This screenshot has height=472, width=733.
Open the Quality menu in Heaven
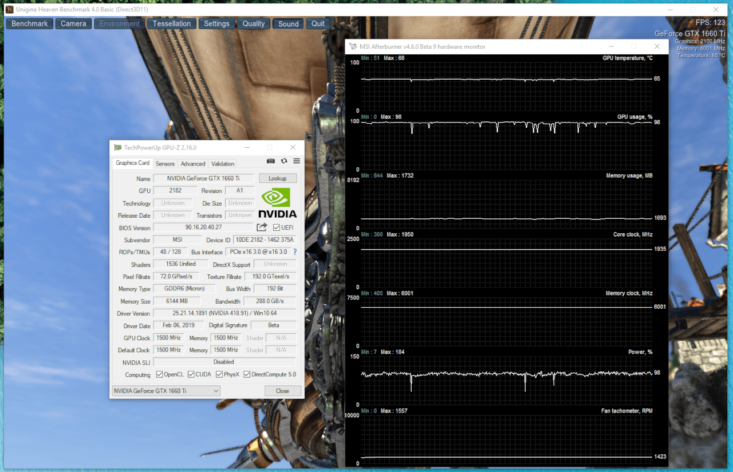pos(254,23)
